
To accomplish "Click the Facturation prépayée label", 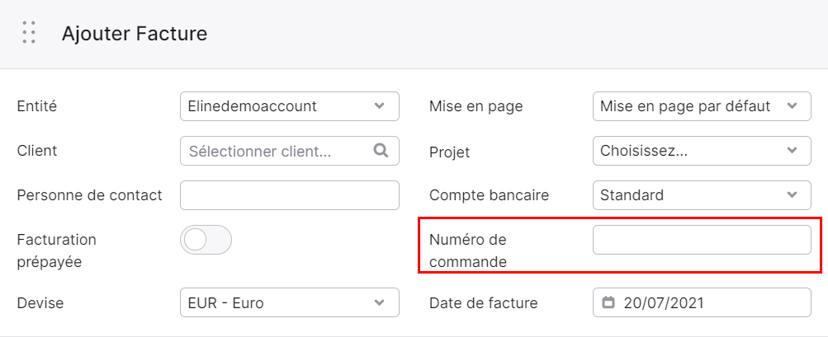I will [56, 250].
